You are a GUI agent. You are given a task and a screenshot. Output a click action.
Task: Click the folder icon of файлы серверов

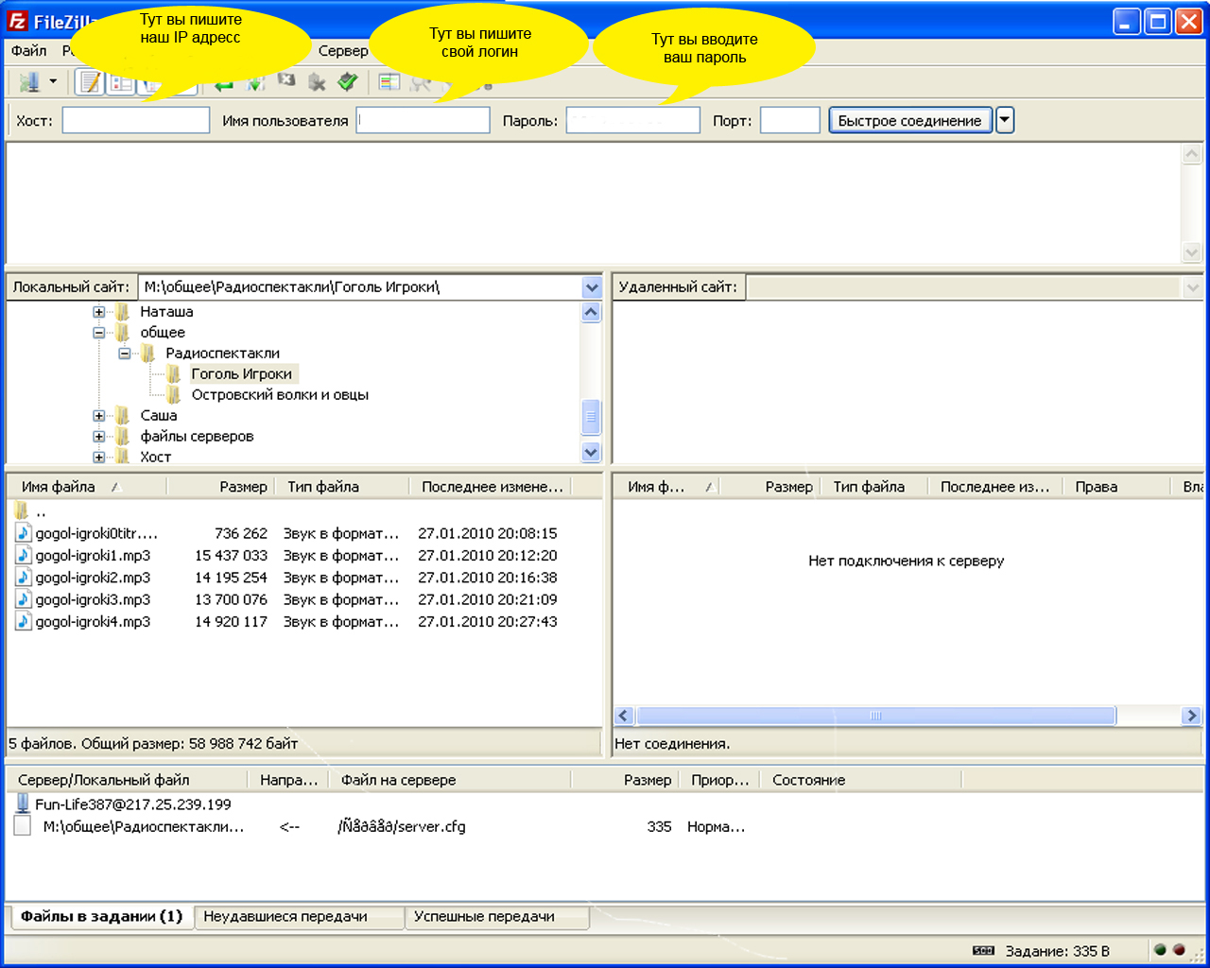(x=123, y=437)
